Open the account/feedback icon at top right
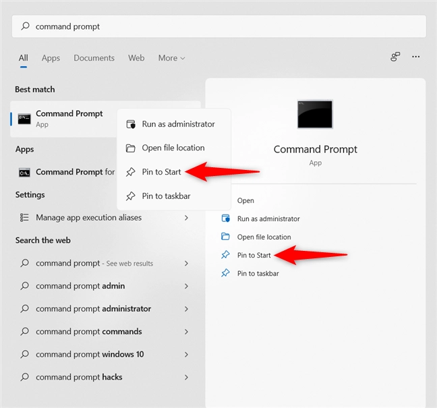437x408 pixels. [395, 57]
